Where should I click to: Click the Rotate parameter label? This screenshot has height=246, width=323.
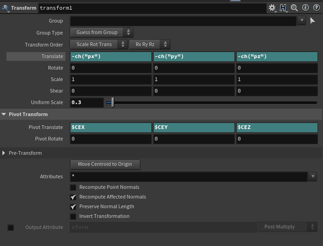pos(55,68)
